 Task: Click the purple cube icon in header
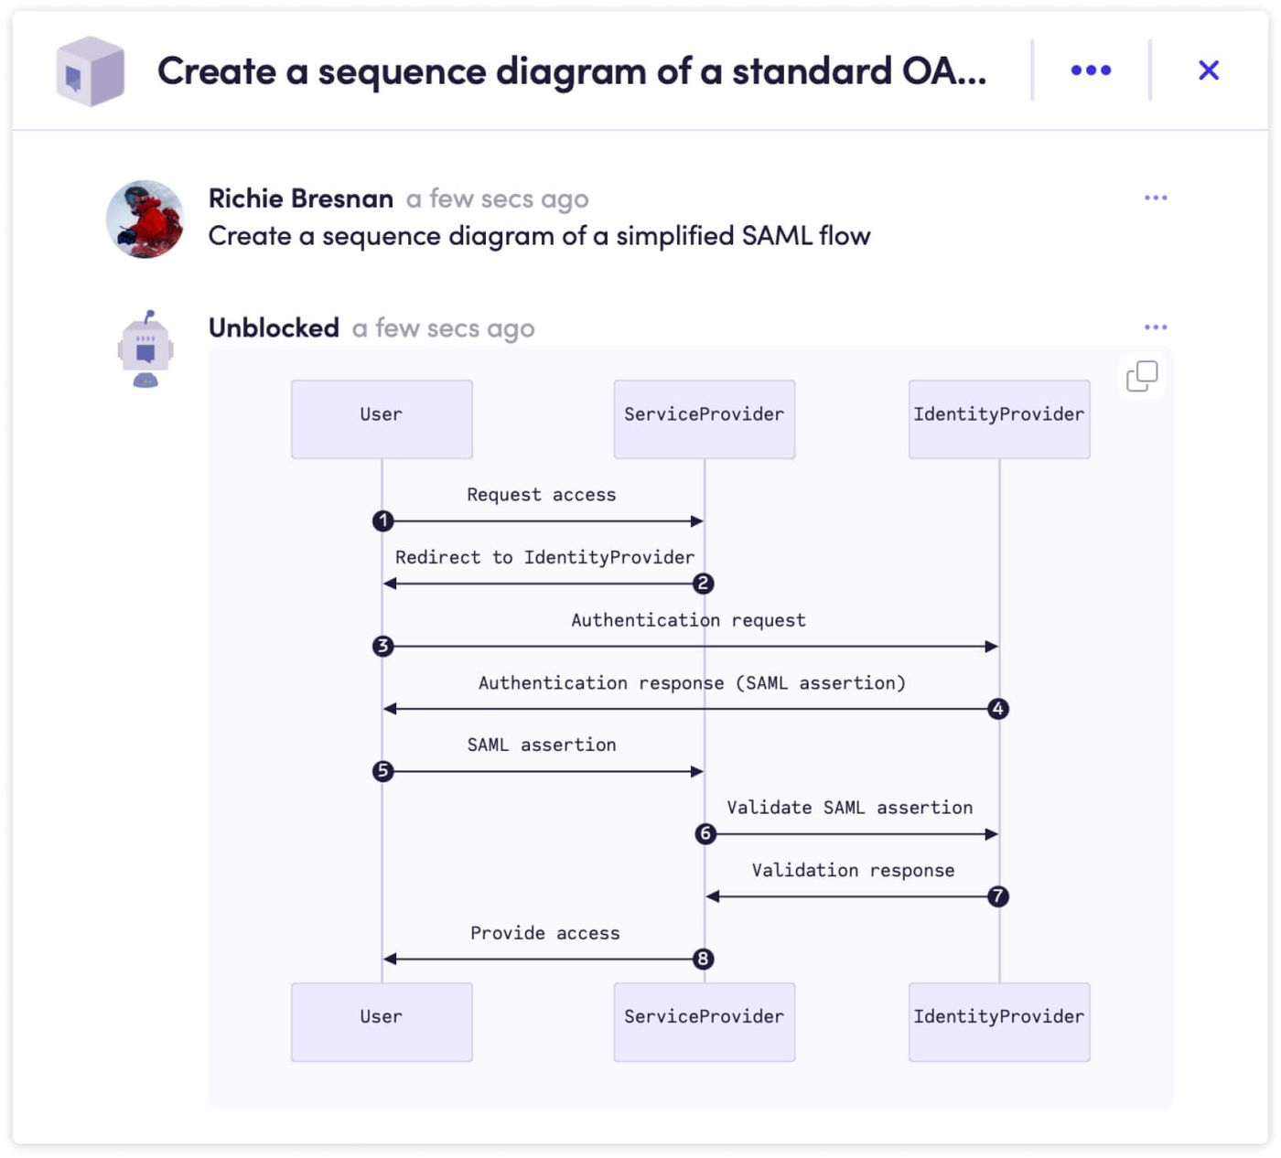tap(90, 71)
